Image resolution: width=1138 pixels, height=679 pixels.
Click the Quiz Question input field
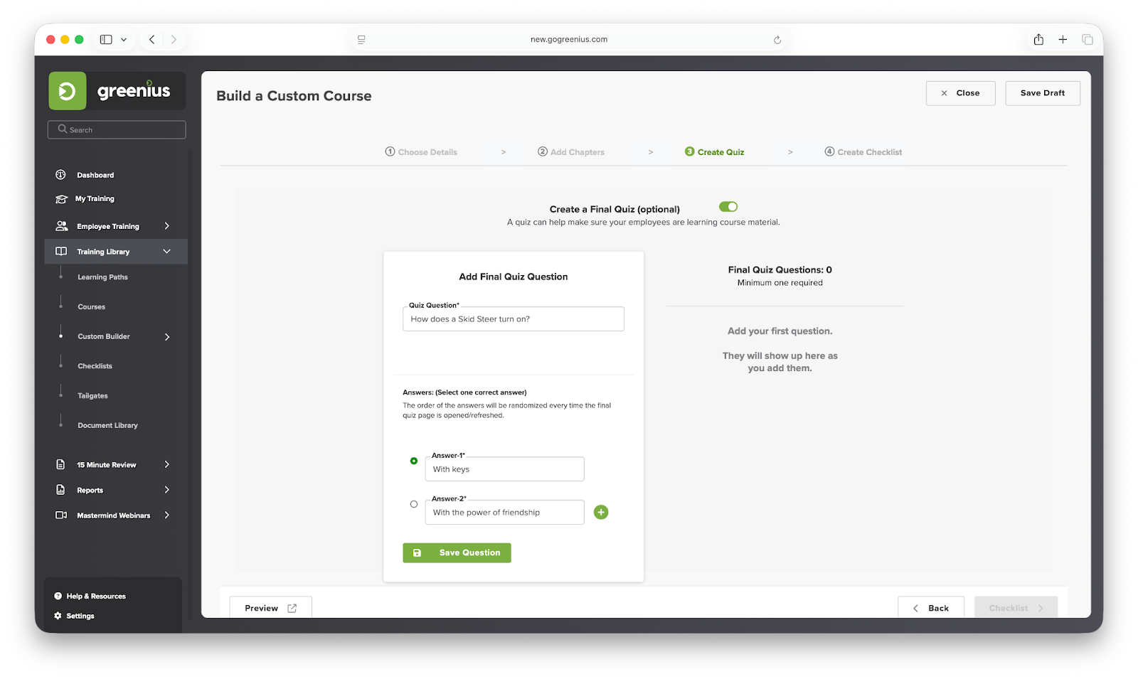514,319
